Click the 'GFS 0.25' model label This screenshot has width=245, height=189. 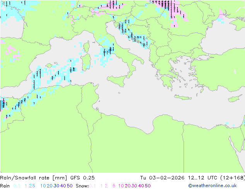click(x=82, y=178)
